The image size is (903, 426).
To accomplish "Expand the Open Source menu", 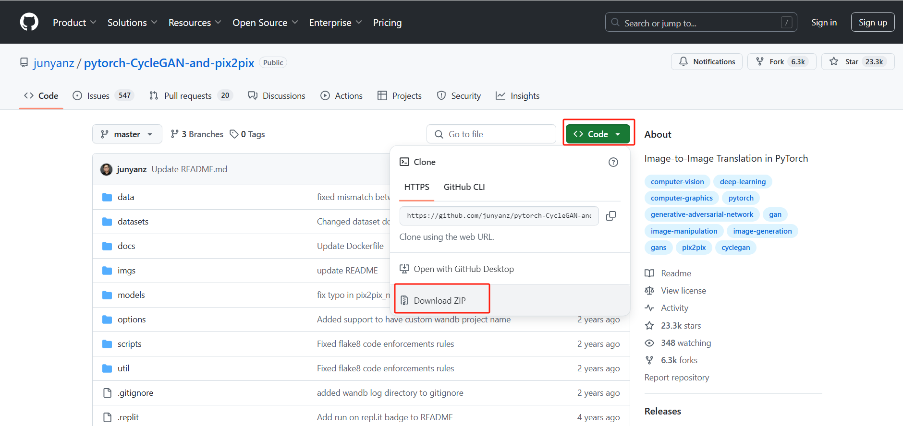I will pyautogui.click(x=266, y=23).
